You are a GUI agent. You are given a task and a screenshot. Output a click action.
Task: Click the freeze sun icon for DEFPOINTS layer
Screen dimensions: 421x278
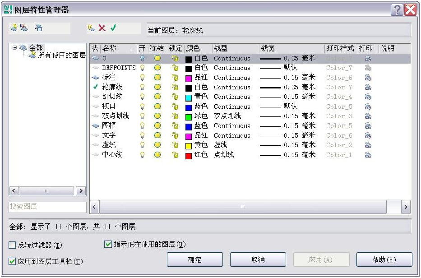(157, 68)
